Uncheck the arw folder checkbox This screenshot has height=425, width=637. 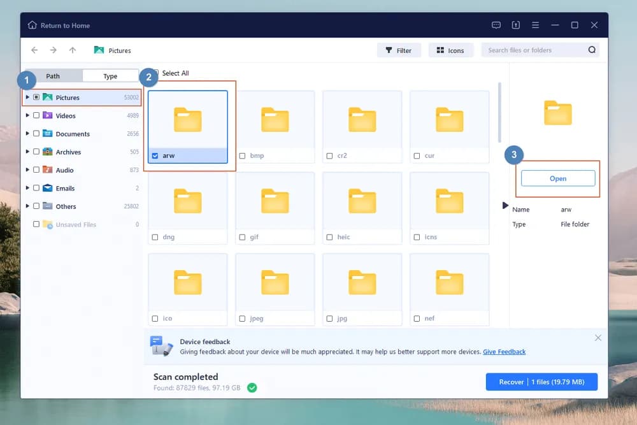pos(155,155)
